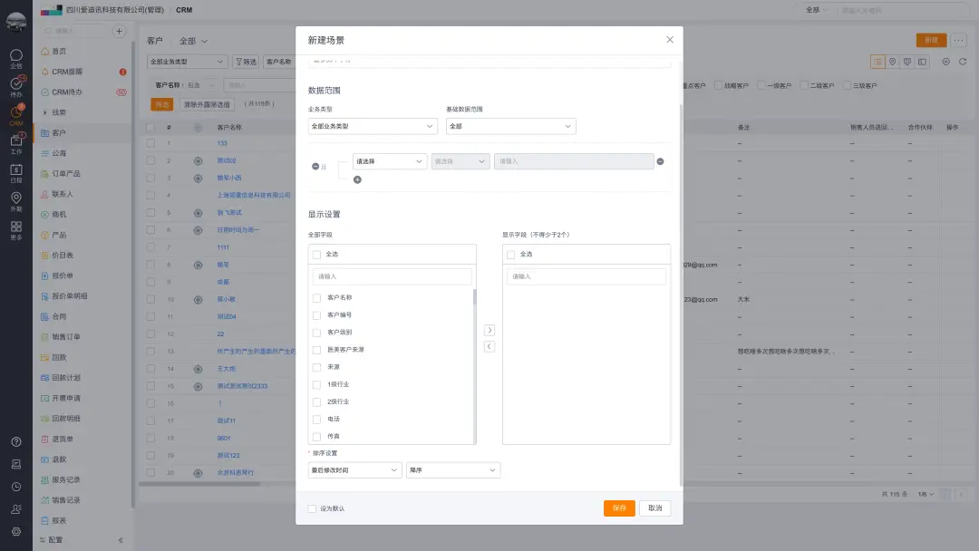Save the new scene with 保存
Screen dimensions: 979x551
pos(619,508)
